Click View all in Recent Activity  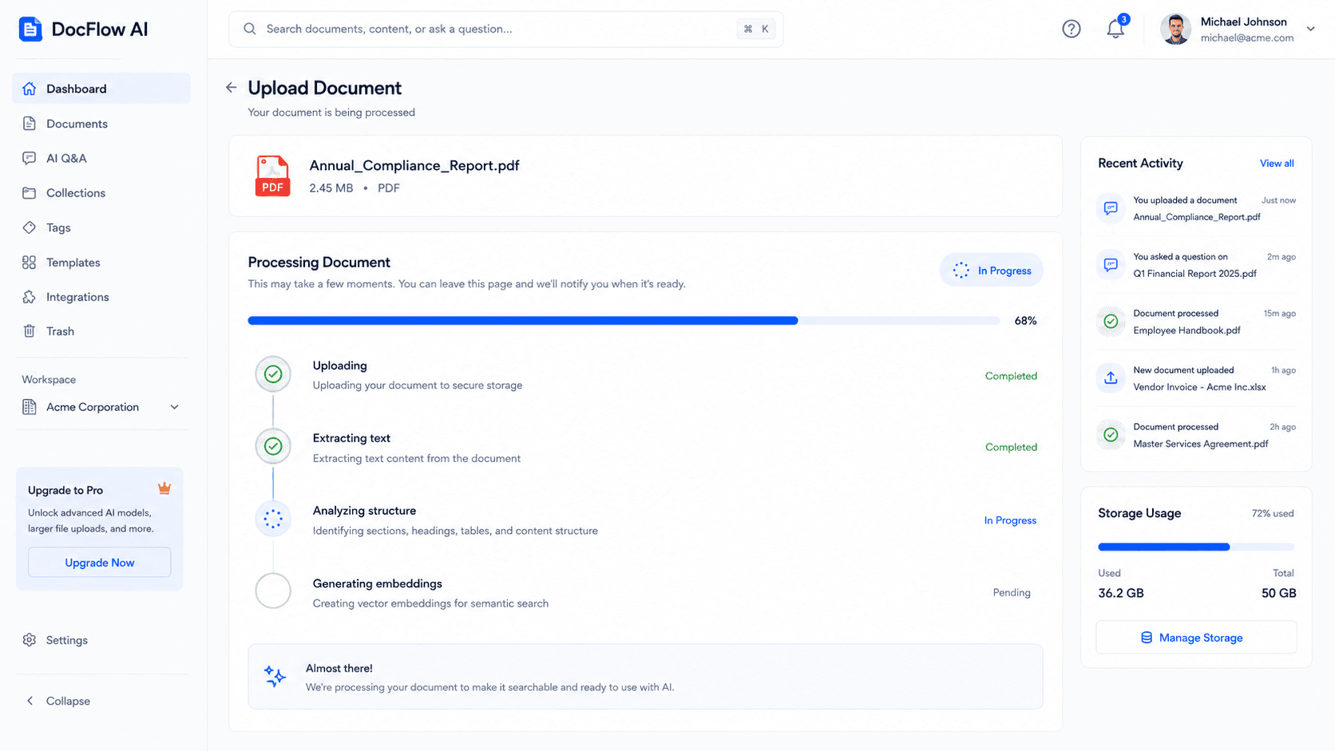pos(1277,164)
